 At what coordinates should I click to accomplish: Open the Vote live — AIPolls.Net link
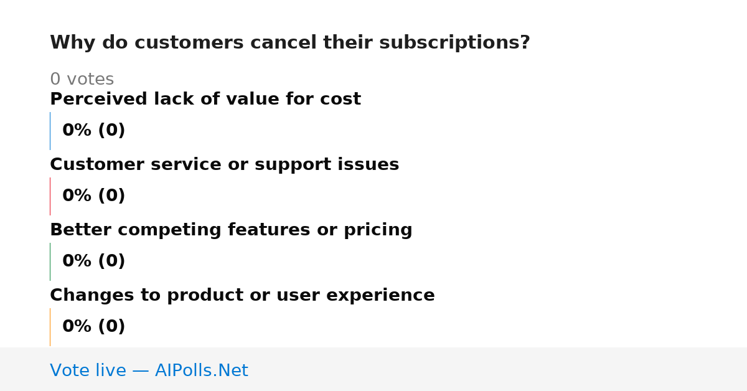[x=149, y=370]
